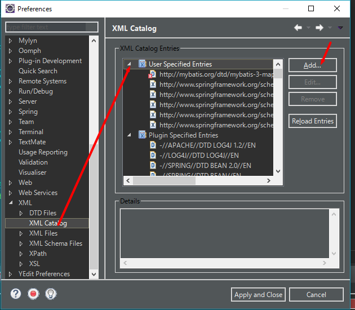Click Reload Entries button
This screenshot has height=310, width=355.
pyautogui.click(x=312, y=121)
